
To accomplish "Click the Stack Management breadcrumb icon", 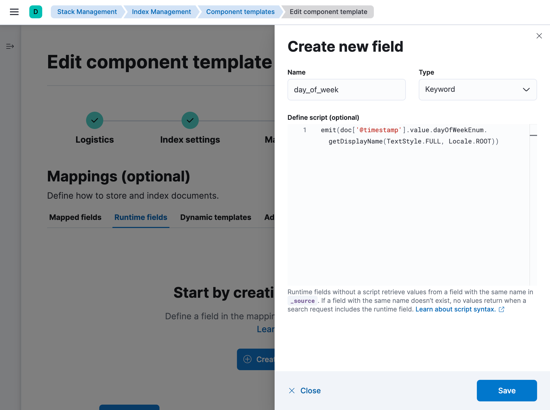I will pyautogui.click(x=87, y=12).
